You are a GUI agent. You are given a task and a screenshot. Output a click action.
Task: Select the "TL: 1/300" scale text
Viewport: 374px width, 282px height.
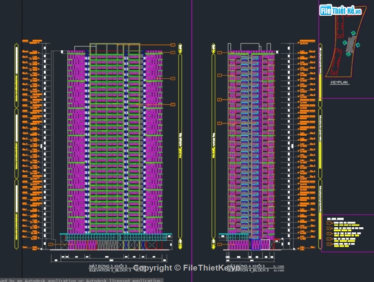(279, 267)
